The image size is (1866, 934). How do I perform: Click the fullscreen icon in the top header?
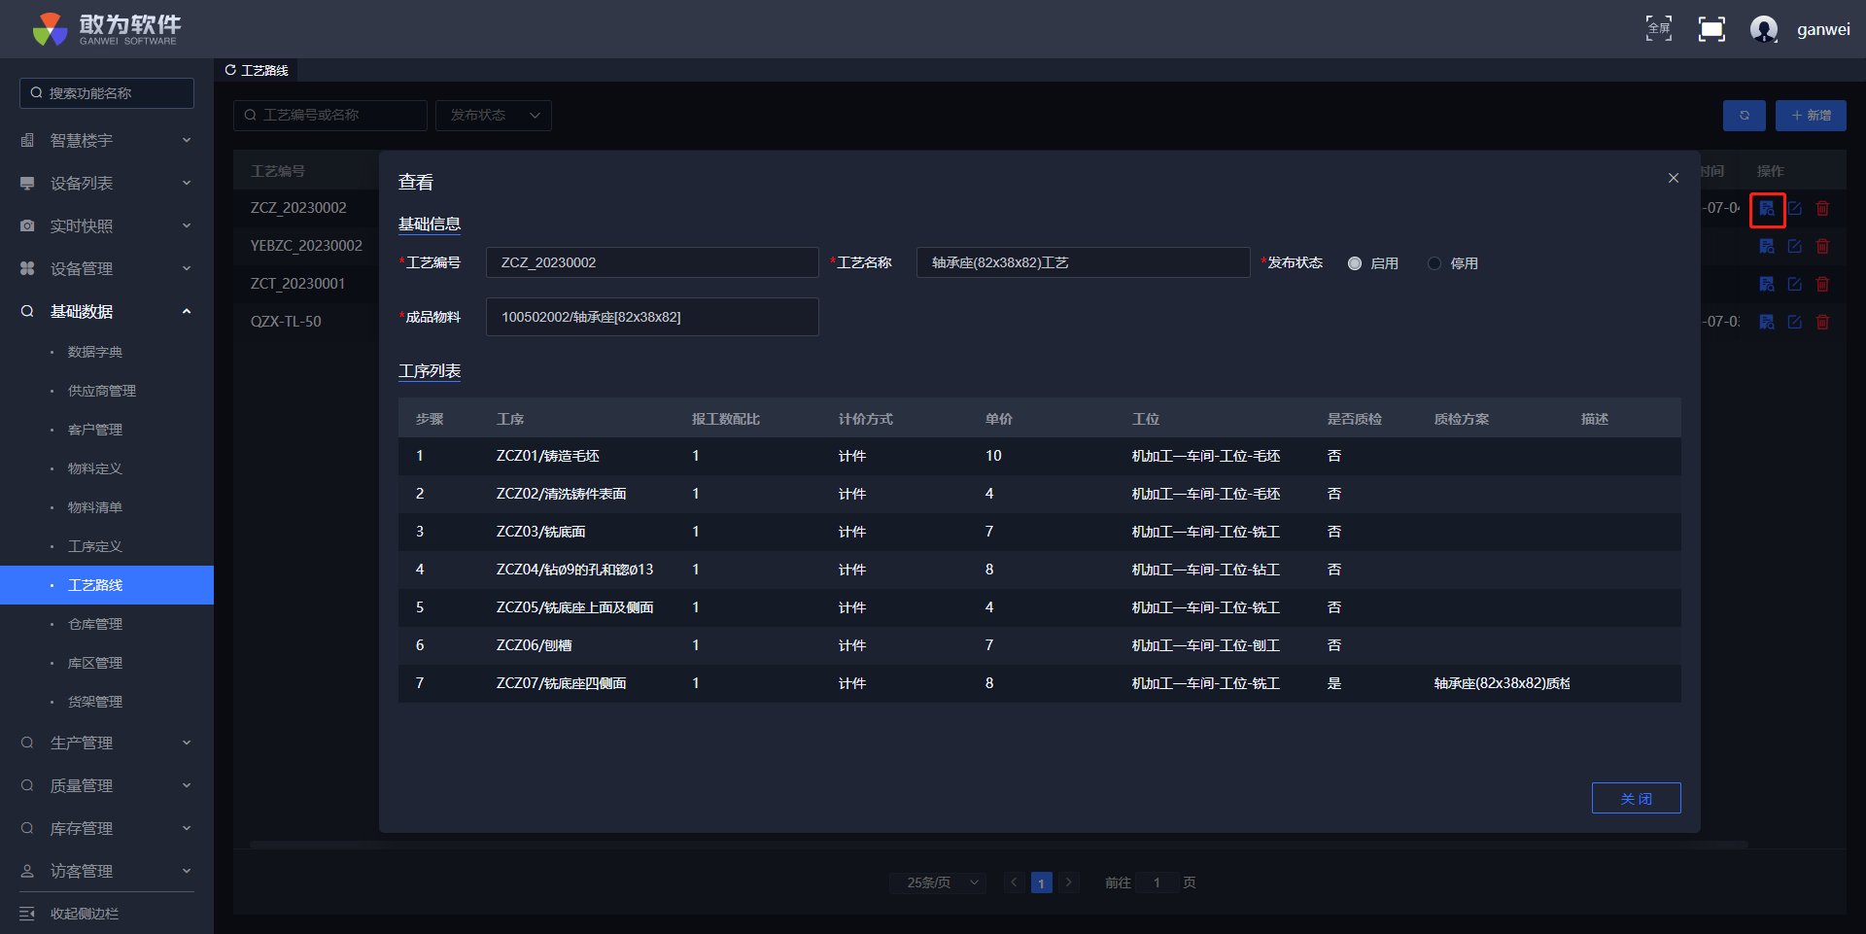click(1658, 29)
